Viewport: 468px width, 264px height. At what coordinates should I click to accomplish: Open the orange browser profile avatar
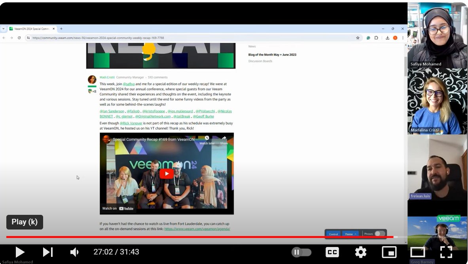point(395,38)
